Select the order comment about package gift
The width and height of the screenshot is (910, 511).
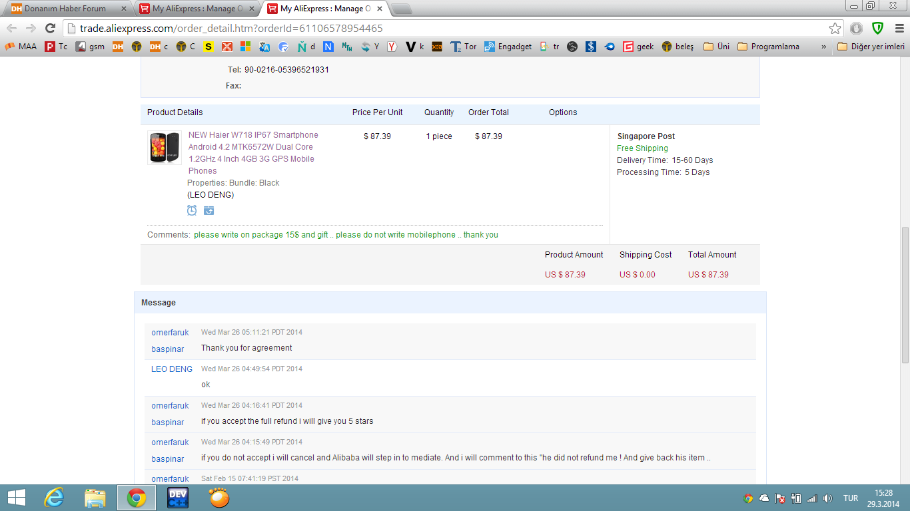(346, 235)
